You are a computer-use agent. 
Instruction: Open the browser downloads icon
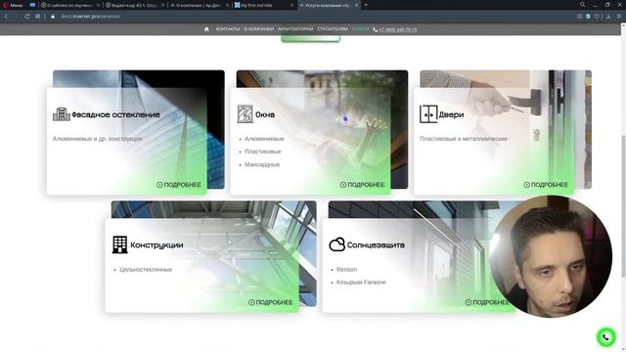(x=608, y=17)
